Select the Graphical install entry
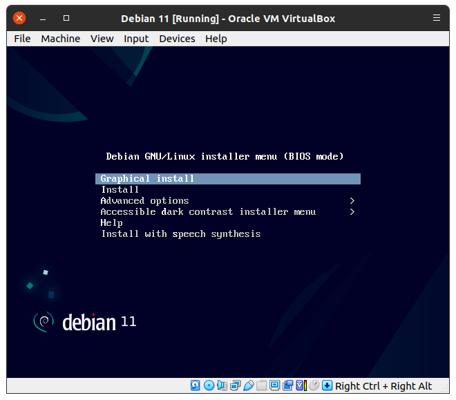The height and width of the screenshot is (400, 456). point(147,179)
